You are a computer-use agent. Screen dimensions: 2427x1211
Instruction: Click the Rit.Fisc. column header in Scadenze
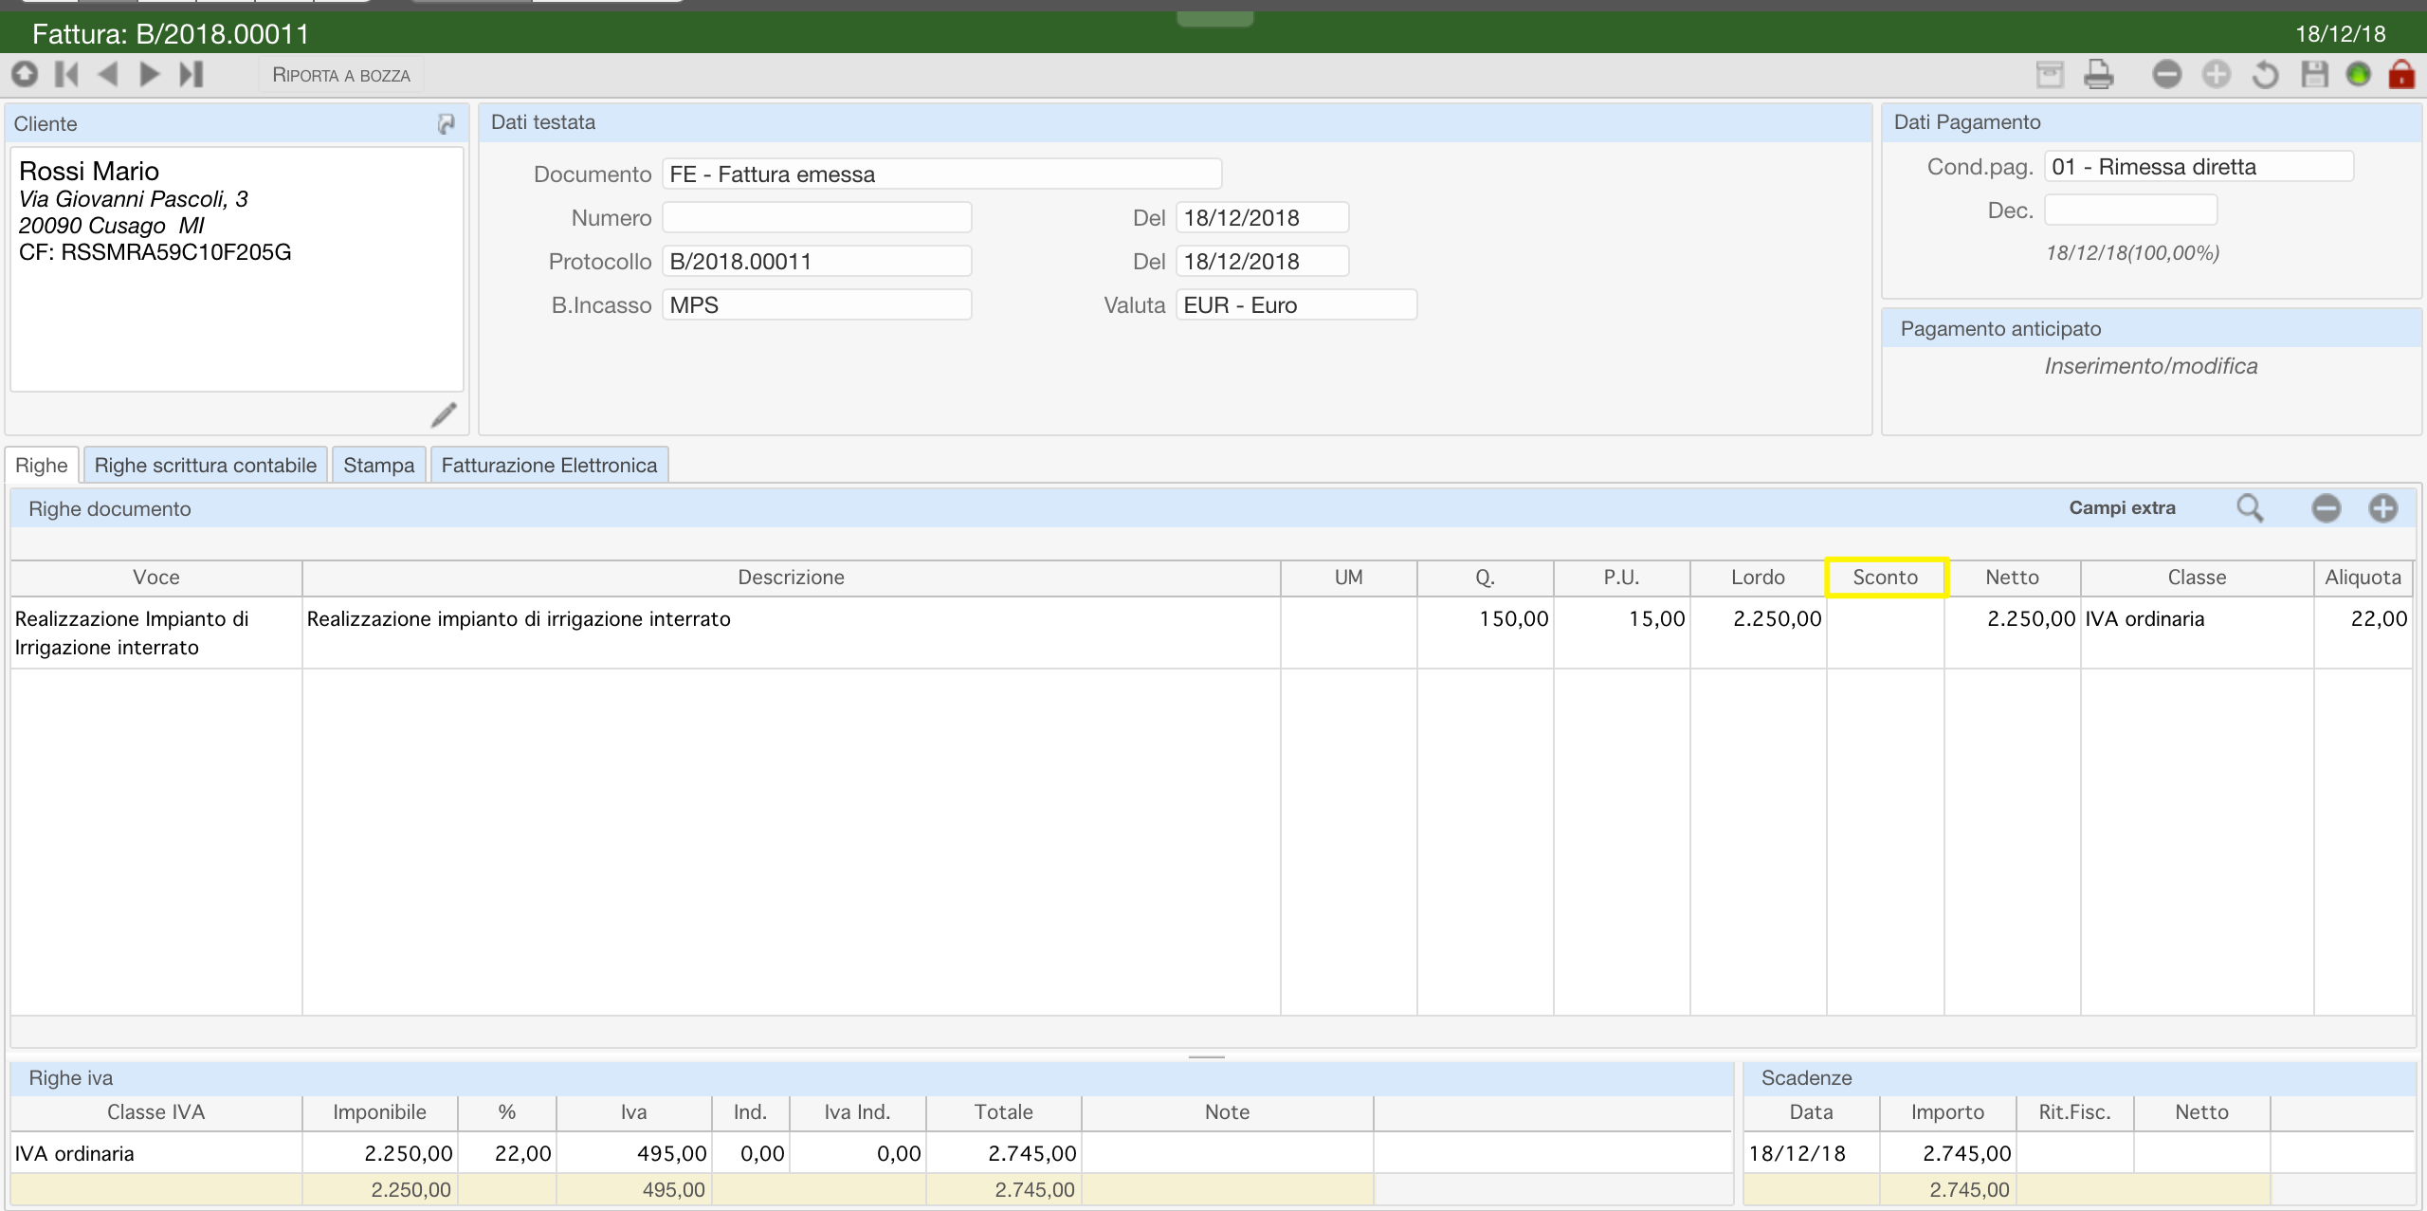[x=2074, y=1112]
